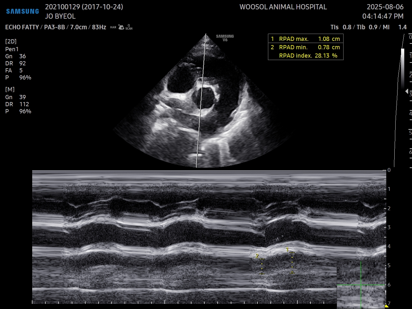Click the TIs 0.8 thermal index value
Screen dimensions: 412x309
click(341, 27)
